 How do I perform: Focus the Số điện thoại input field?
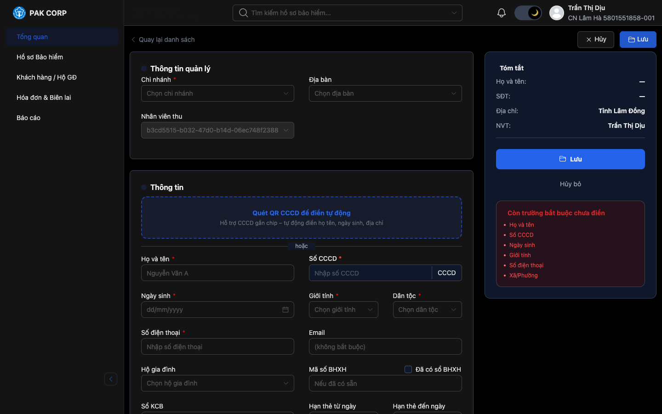(217, 346)
